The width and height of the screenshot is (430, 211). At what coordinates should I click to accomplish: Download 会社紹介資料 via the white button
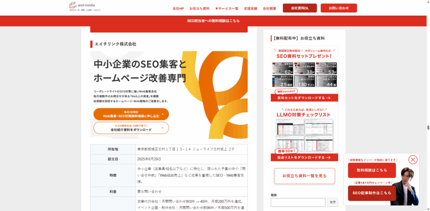click(x=131, y=128)
